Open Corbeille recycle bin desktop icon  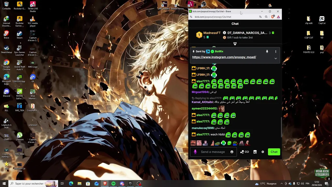pyautogui.click(x=6, y=6)
